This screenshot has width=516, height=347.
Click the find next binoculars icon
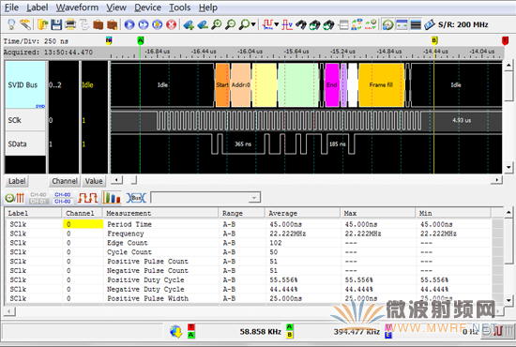pyautogui.click(x=328, y=24)
